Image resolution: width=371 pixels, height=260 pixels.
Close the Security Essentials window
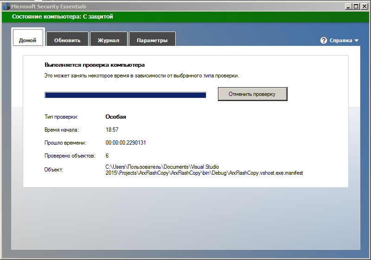364,6
